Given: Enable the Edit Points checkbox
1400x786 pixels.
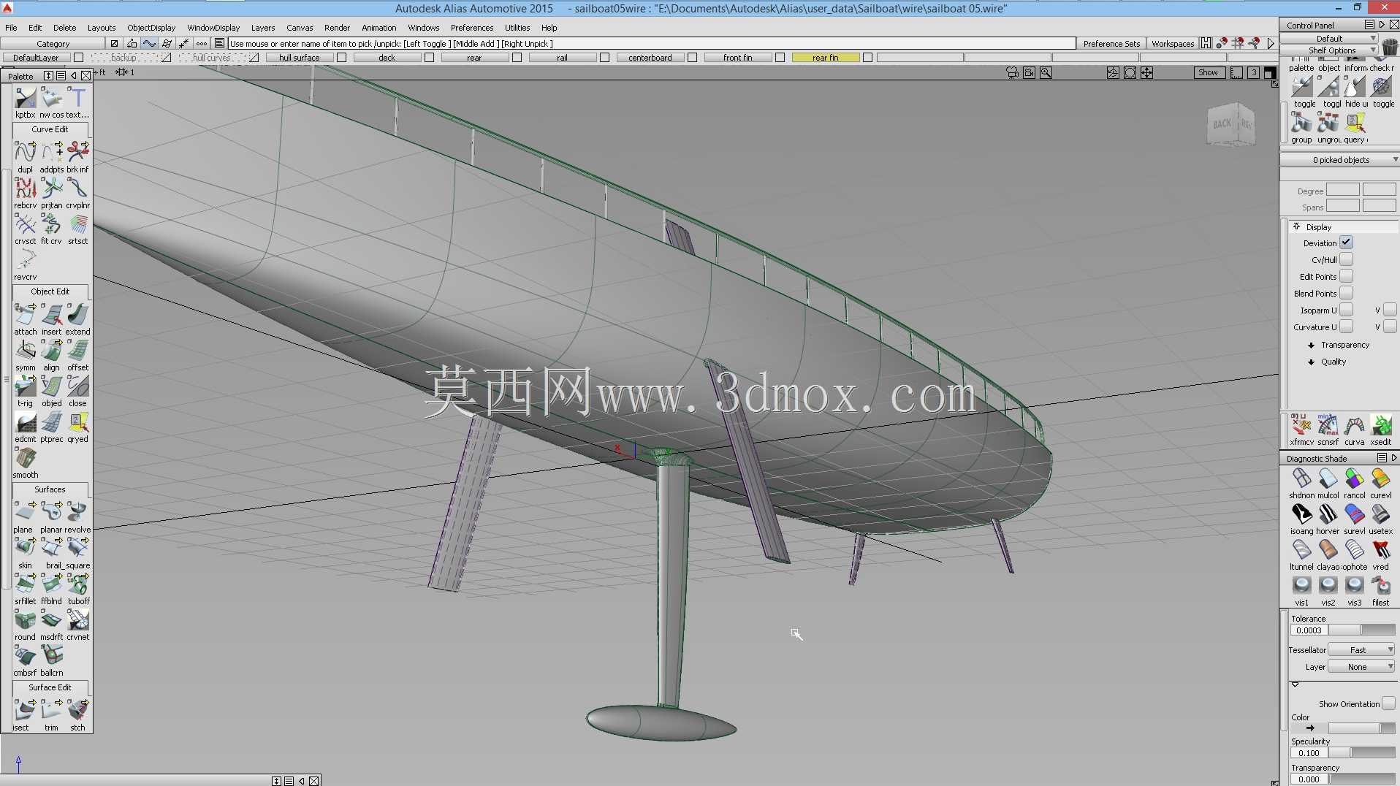Looking at the screenshot, I should (x=1346, y=276).
